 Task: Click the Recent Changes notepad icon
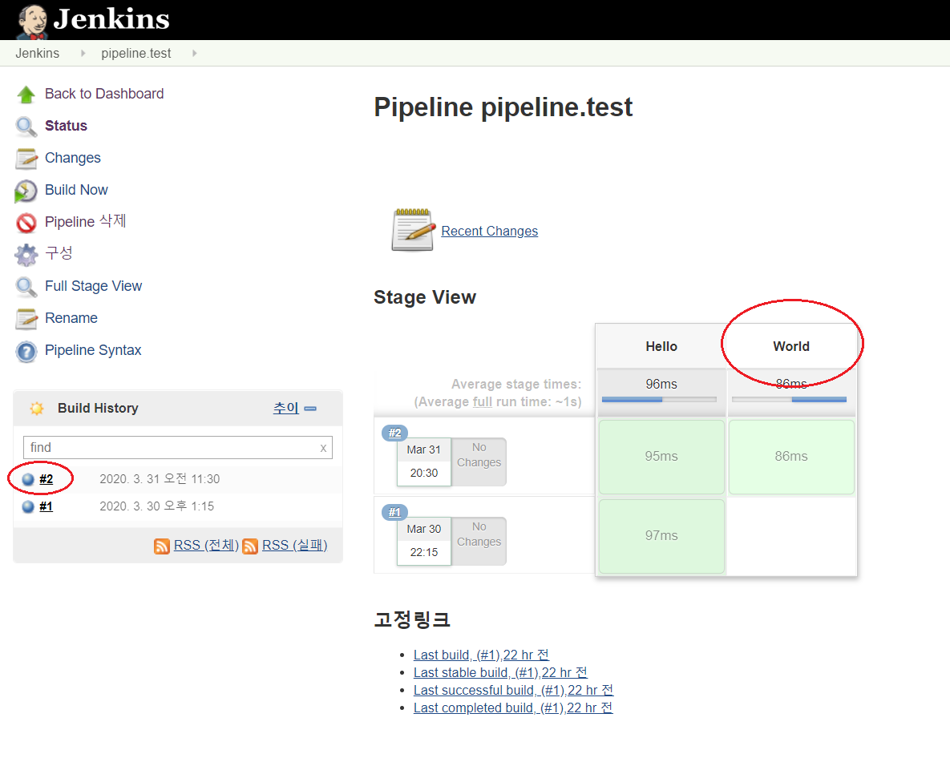tap(413, 230)
